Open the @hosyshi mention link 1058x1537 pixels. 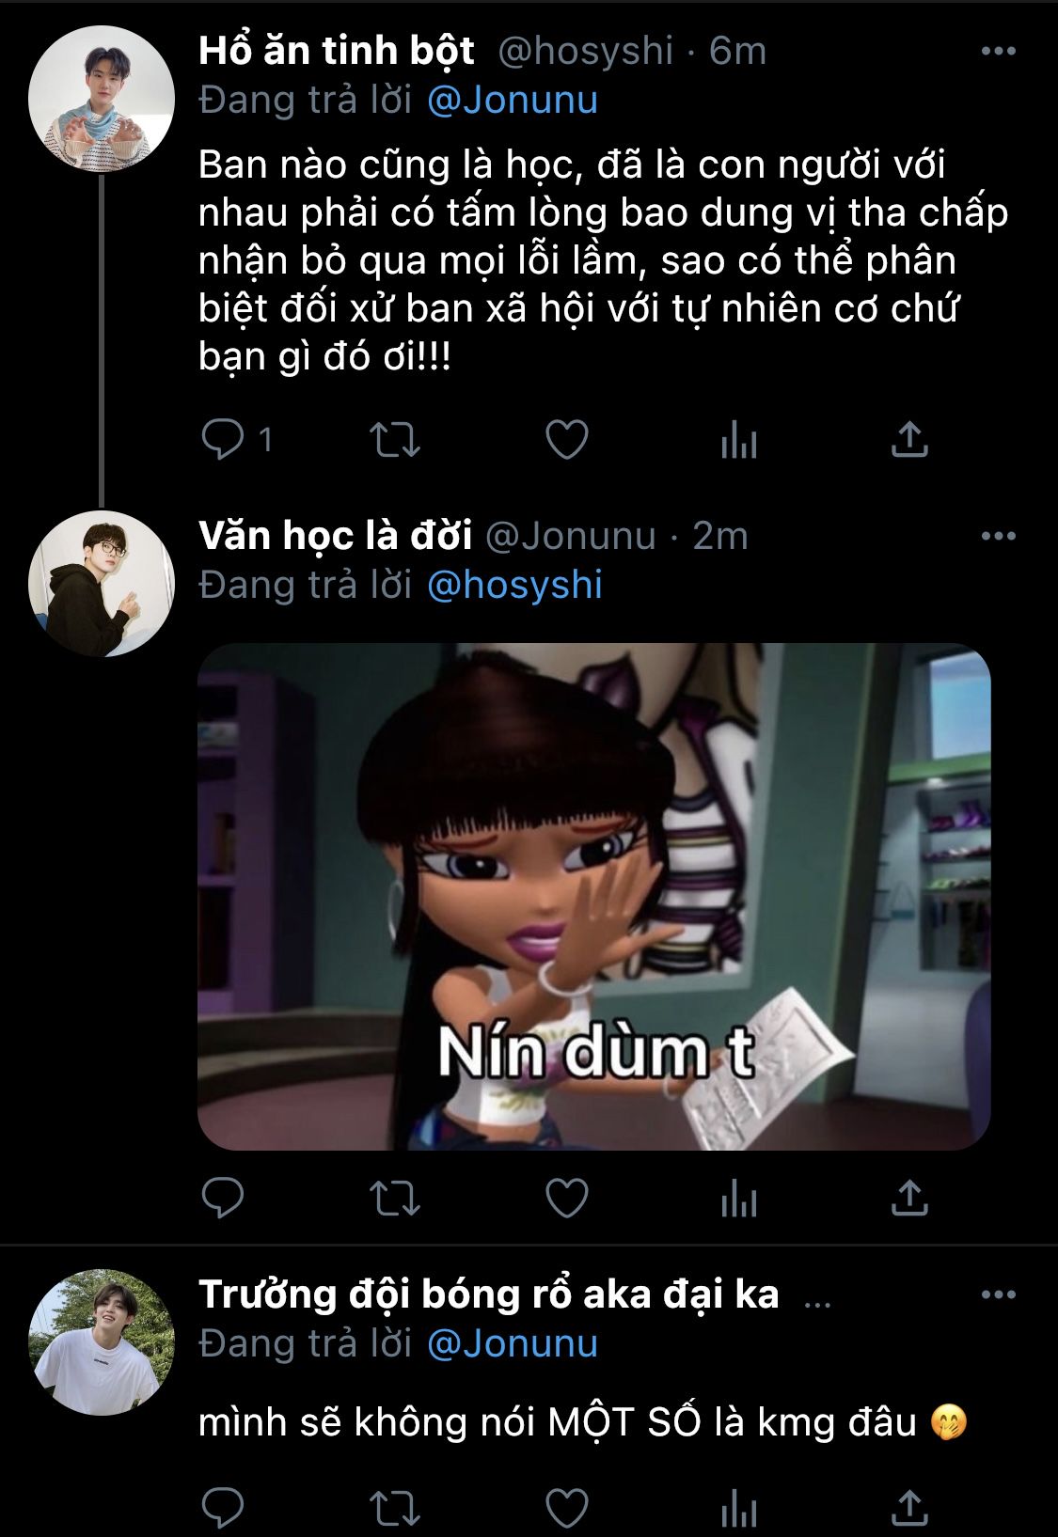514,585
